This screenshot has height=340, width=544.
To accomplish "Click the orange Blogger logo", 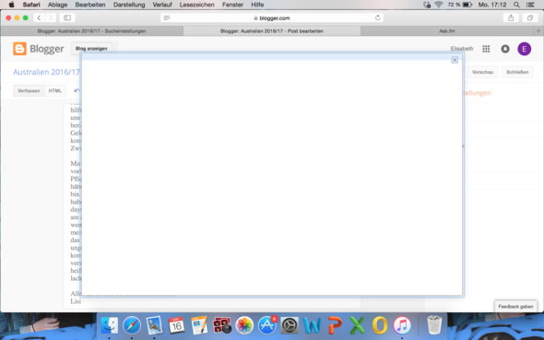I will click(x=19, y=49).
